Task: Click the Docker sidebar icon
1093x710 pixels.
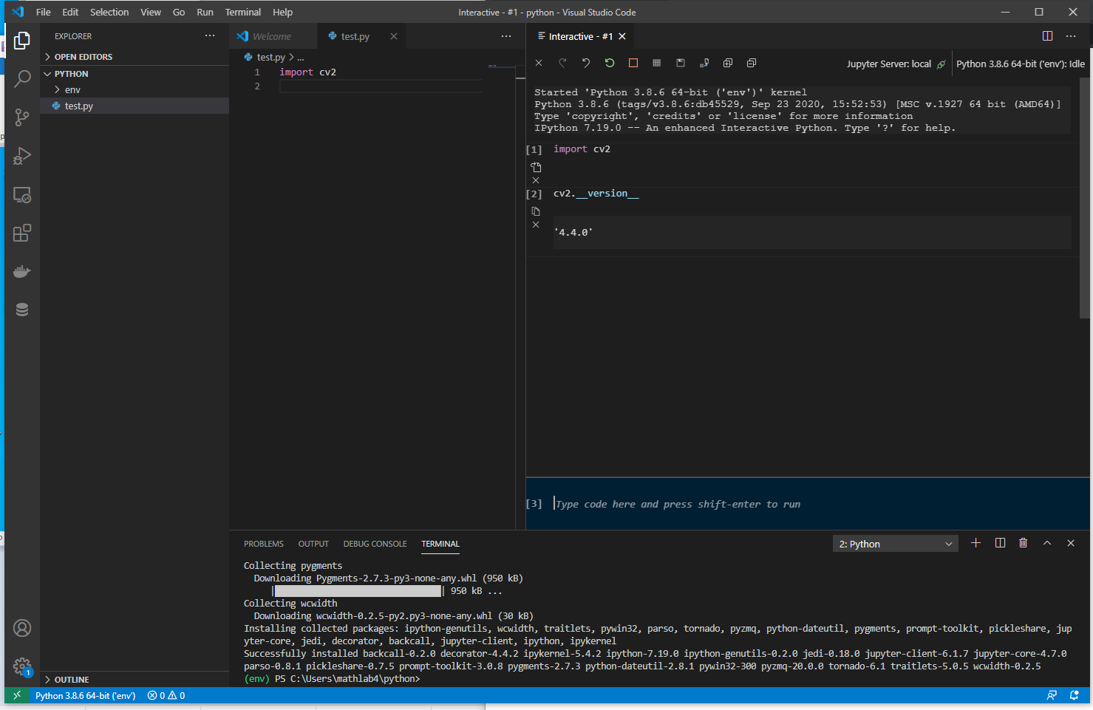Action: (x=21, y=270)
